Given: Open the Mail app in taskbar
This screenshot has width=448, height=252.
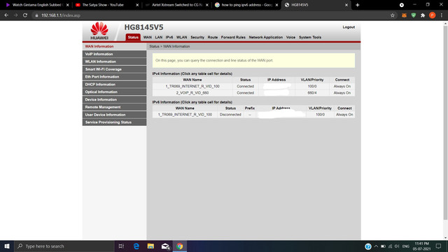Looking at the screenshot, I should tap(165, 246).
